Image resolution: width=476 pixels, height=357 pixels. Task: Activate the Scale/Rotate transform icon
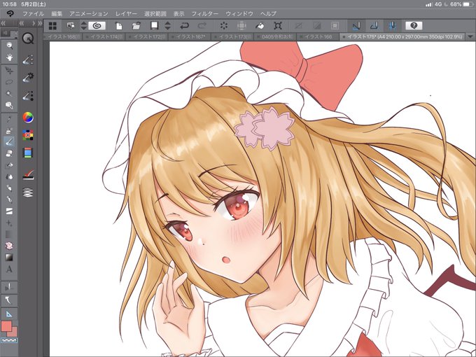[278, 26]
